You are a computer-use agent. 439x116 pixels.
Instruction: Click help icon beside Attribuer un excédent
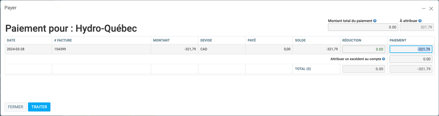pos(383,59)
